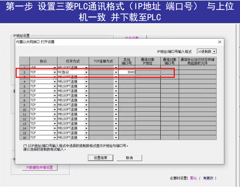
Task: Click the TCP连接方式 column header
Action: 104,61
